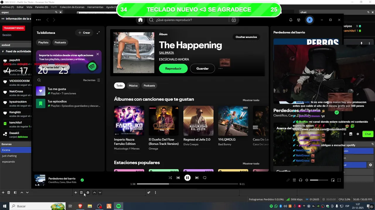
Task: Close the Importa tu música banner
Action: [x=98, y=54]
